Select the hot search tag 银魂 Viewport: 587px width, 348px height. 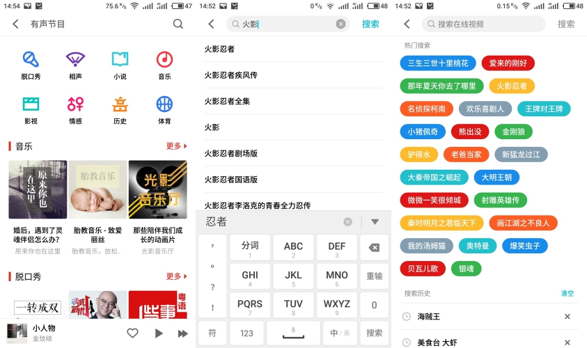coord(466,269)
